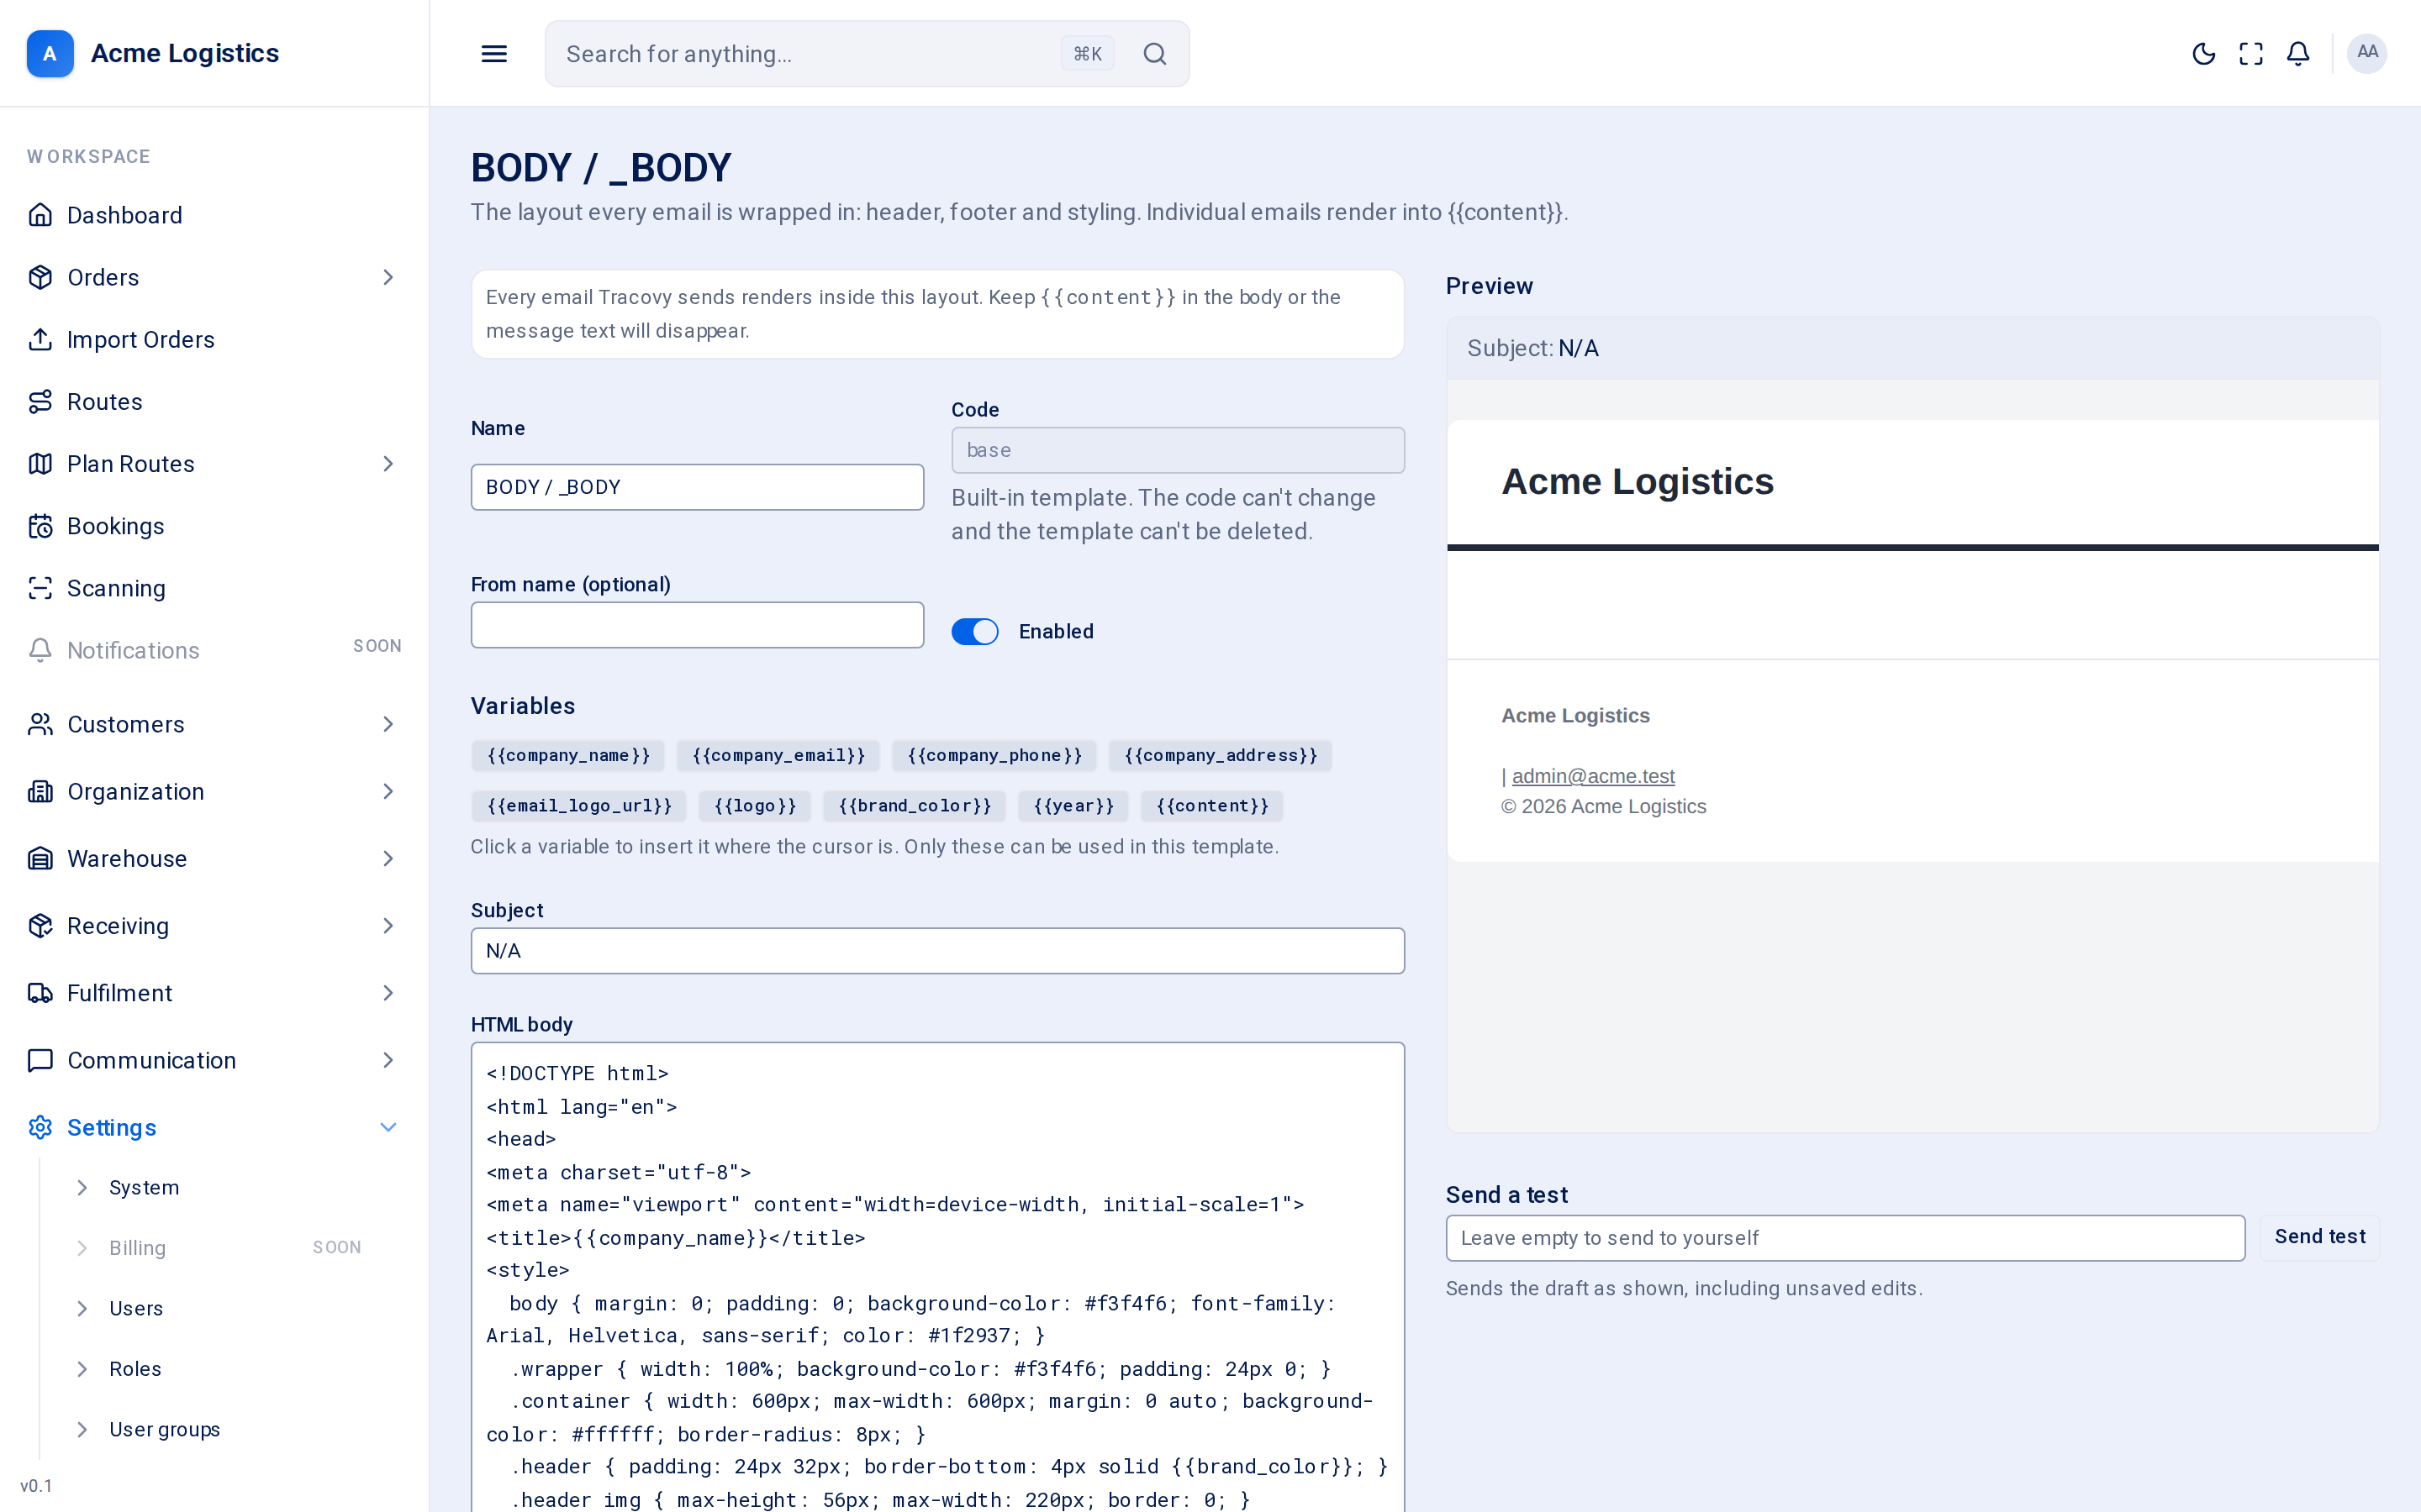The image size is (2421, 1512).
Task: Insert the {{company_address}} variable chip
Action: pyautogui.click(x=1221, y=755)
